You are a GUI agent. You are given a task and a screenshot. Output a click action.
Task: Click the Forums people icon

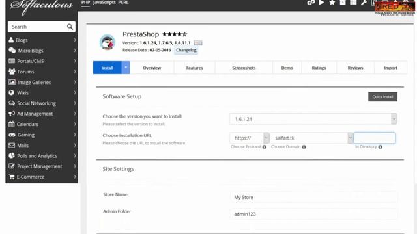coord(12,71)
